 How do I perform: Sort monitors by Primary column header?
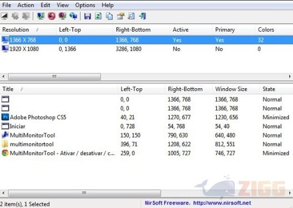(x=234, y=29)
